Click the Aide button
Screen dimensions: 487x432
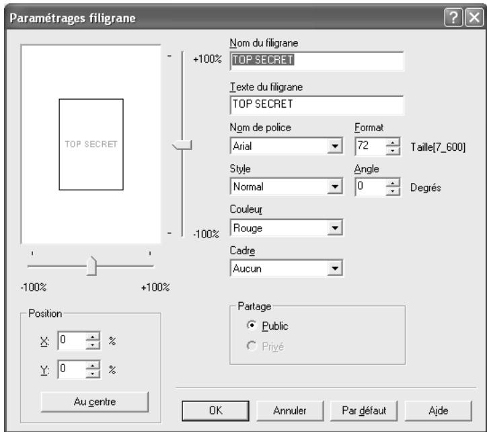coord(439,410)
